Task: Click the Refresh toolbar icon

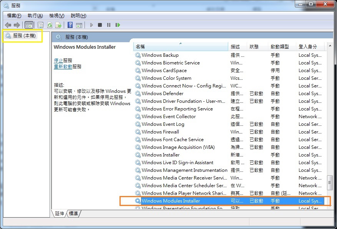Action: point(50,25)
